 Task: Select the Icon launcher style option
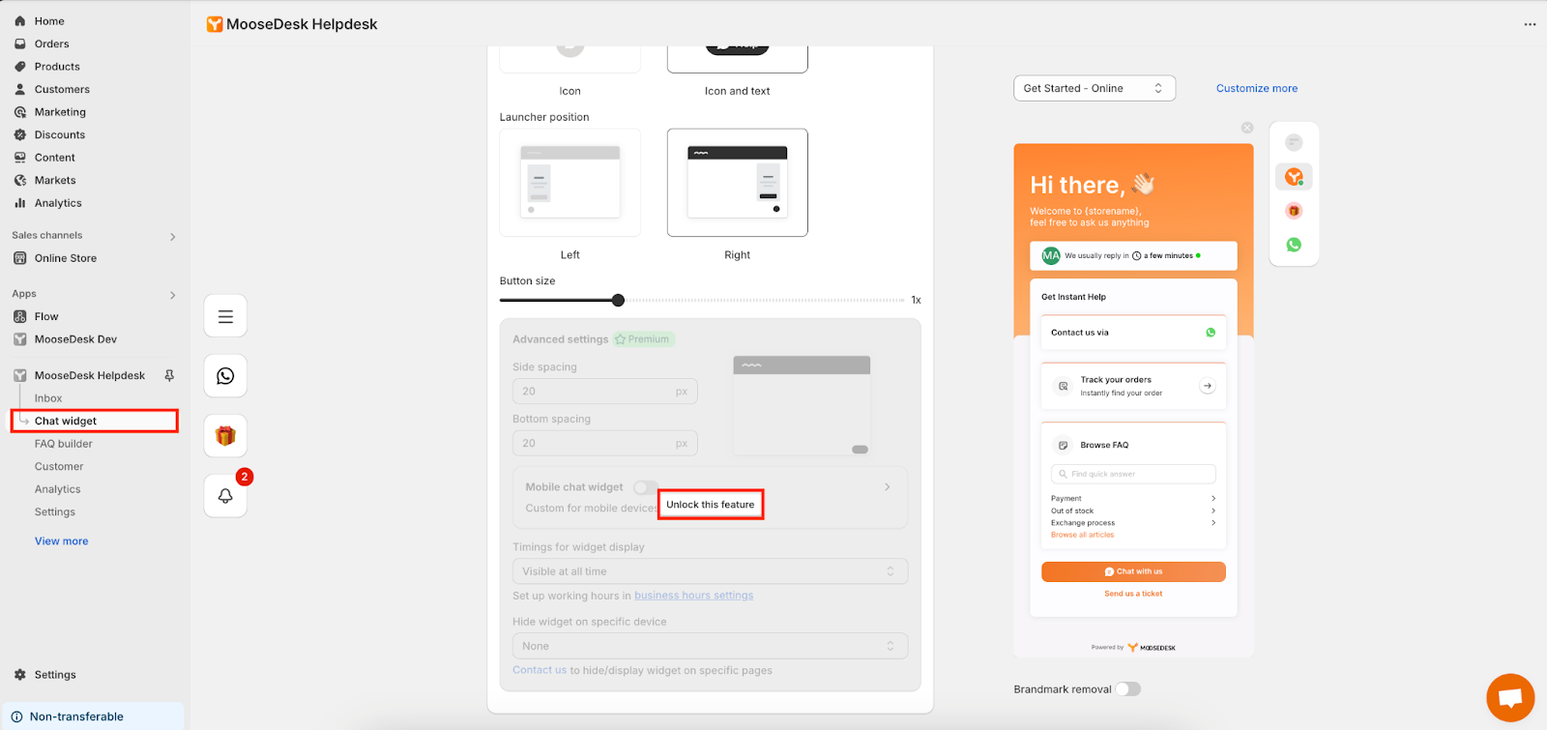[x=569, y=59]
